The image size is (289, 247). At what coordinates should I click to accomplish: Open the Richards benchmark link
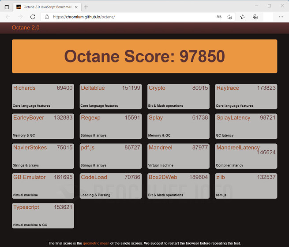point(24,88)
